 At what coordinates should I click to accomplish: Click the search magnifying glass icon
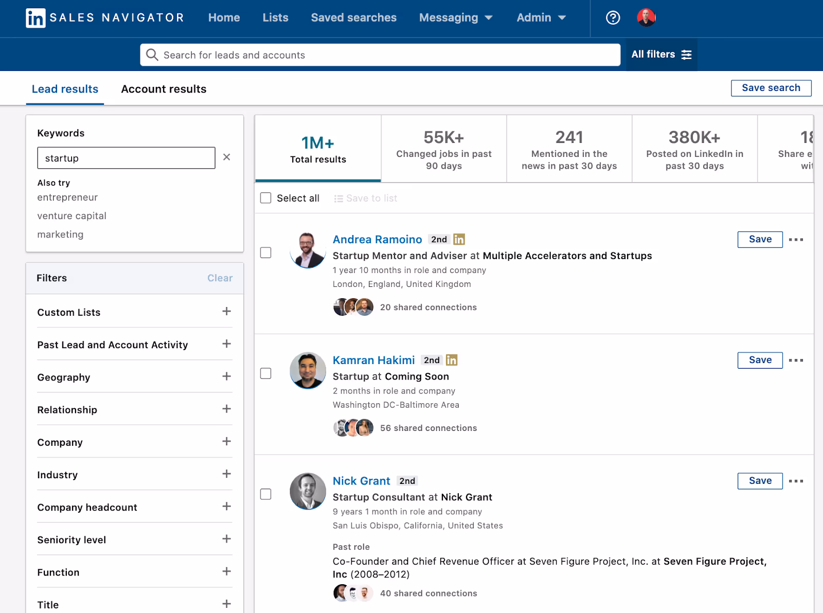[x=152, y=55]
